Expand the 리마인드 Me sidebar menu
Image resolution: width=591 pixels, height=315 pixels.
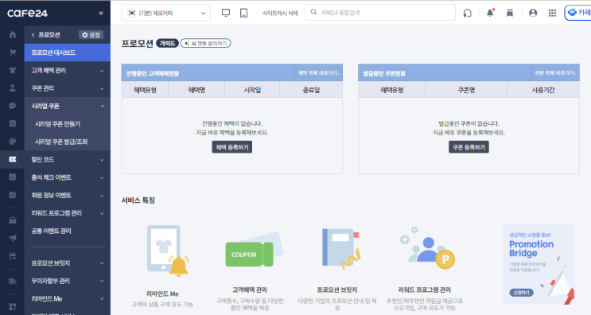67,298
